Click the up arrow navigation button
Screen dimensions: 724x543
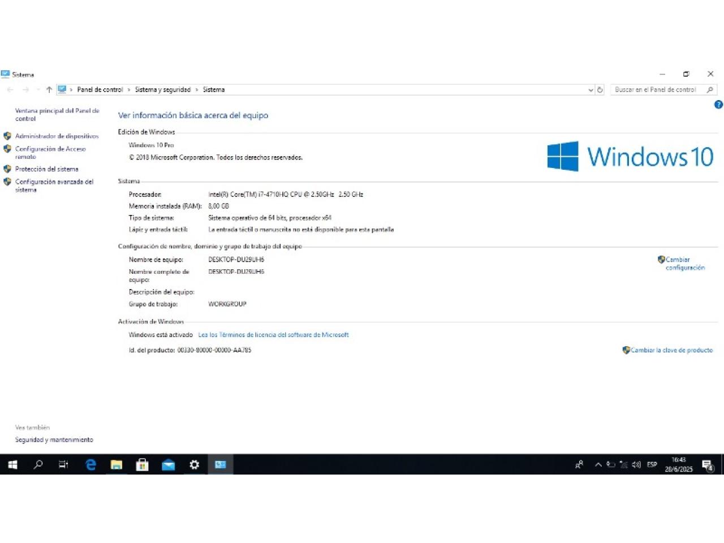pyautogui.click(x=49, y=90)
